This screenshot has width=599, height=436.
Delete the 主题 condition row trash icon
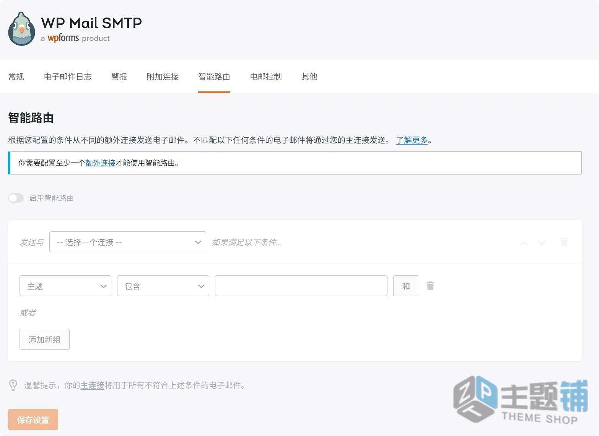pyautogui.click(x=430, y=286)
